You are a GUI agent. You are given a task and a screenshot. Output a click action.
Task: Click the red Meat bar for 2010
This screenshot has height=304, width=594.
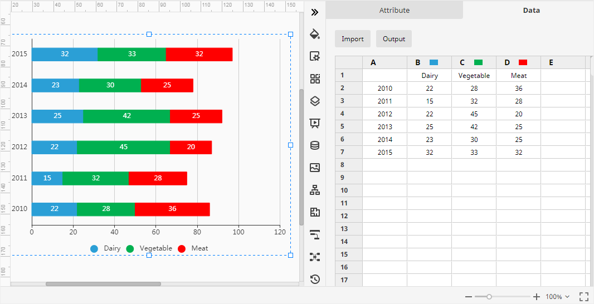point(172,209)
